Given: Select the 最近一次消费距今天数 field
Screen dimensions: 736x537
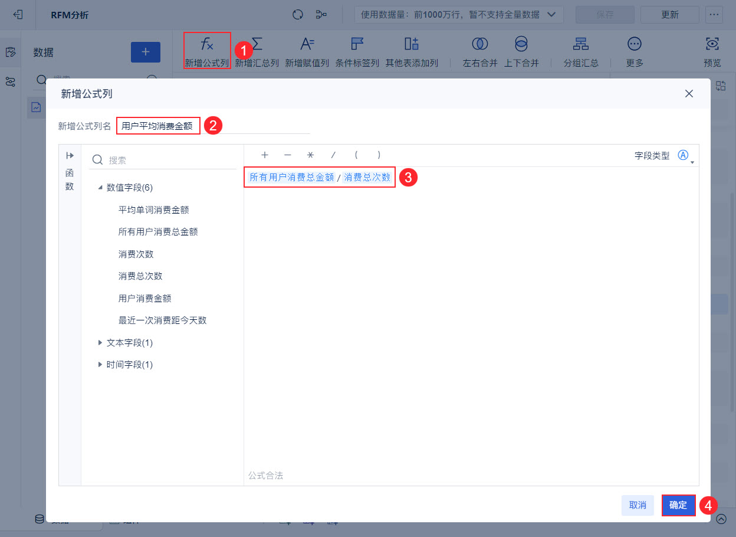Looking at the screenshot, I should (162, 320).
